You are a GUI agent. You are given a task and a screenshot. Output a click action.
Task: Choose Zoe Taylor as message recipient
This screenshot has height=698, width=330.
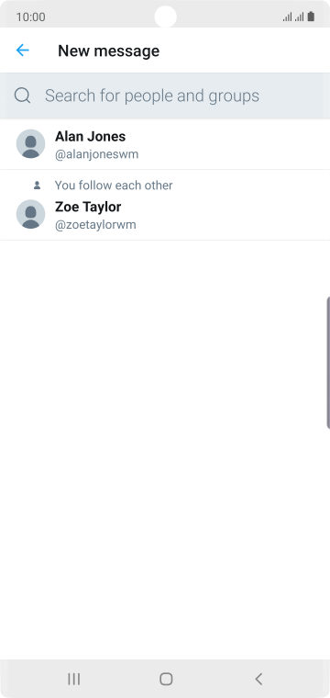[x=165, y=205]
